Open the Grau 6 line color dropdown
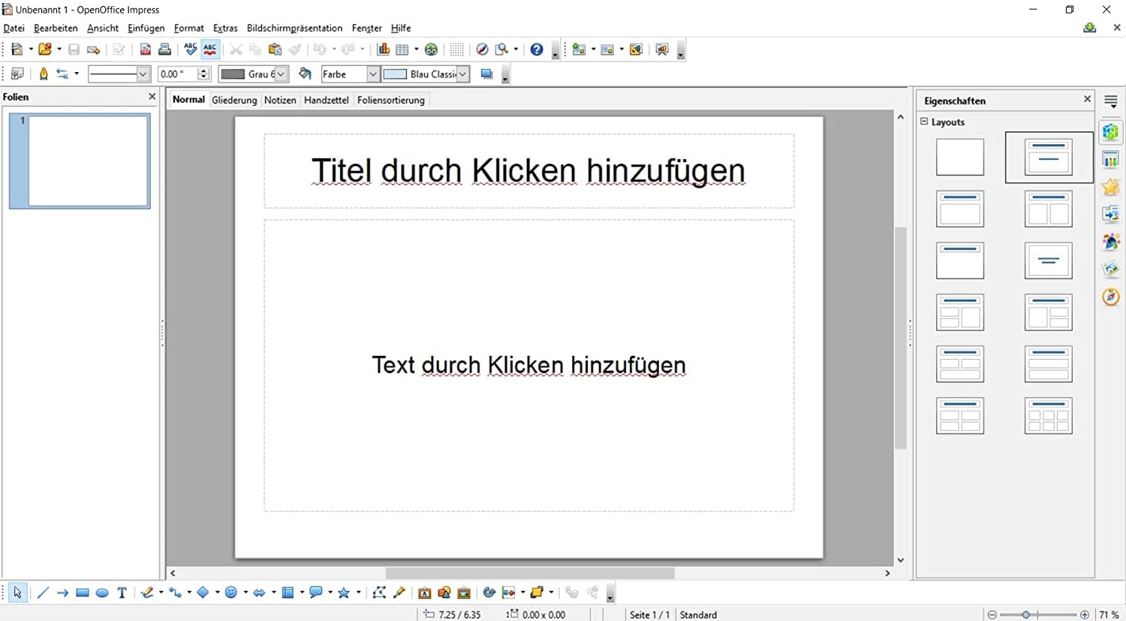Screen dimensions: 1126x621 pos(281,74)
